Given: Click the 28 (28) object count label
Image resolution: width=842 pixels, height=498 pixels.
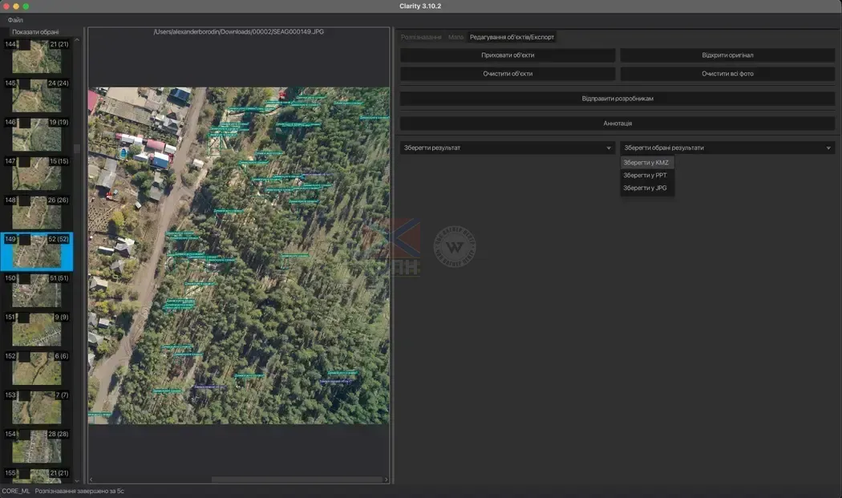Looking at the screenshot, I should tap(59, 434).
